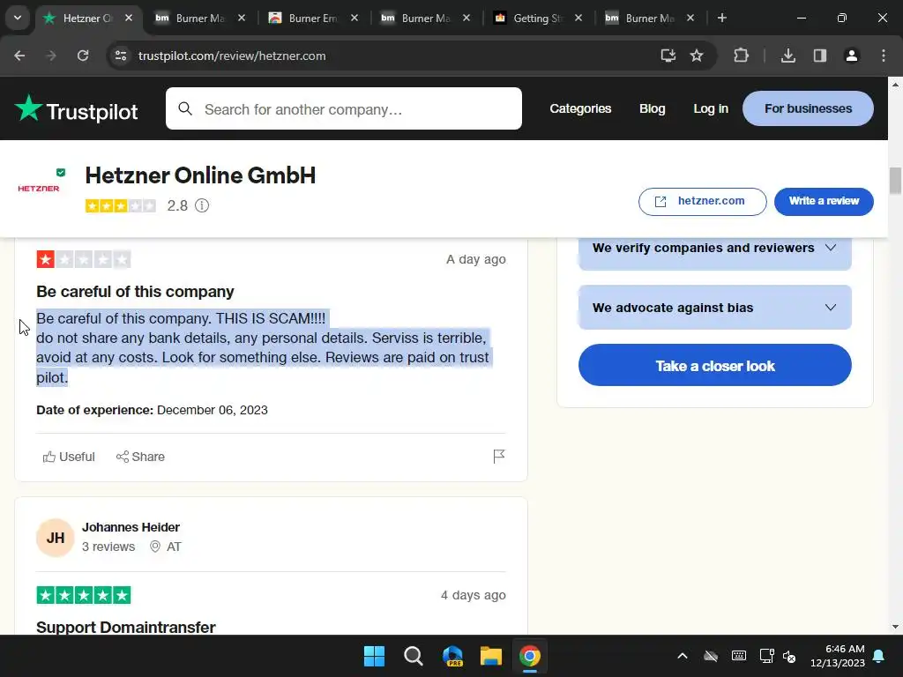The width and height of the screenshot is (903, 677).
Task: Open the Blog link in header
Action: [x=652, y=108]
